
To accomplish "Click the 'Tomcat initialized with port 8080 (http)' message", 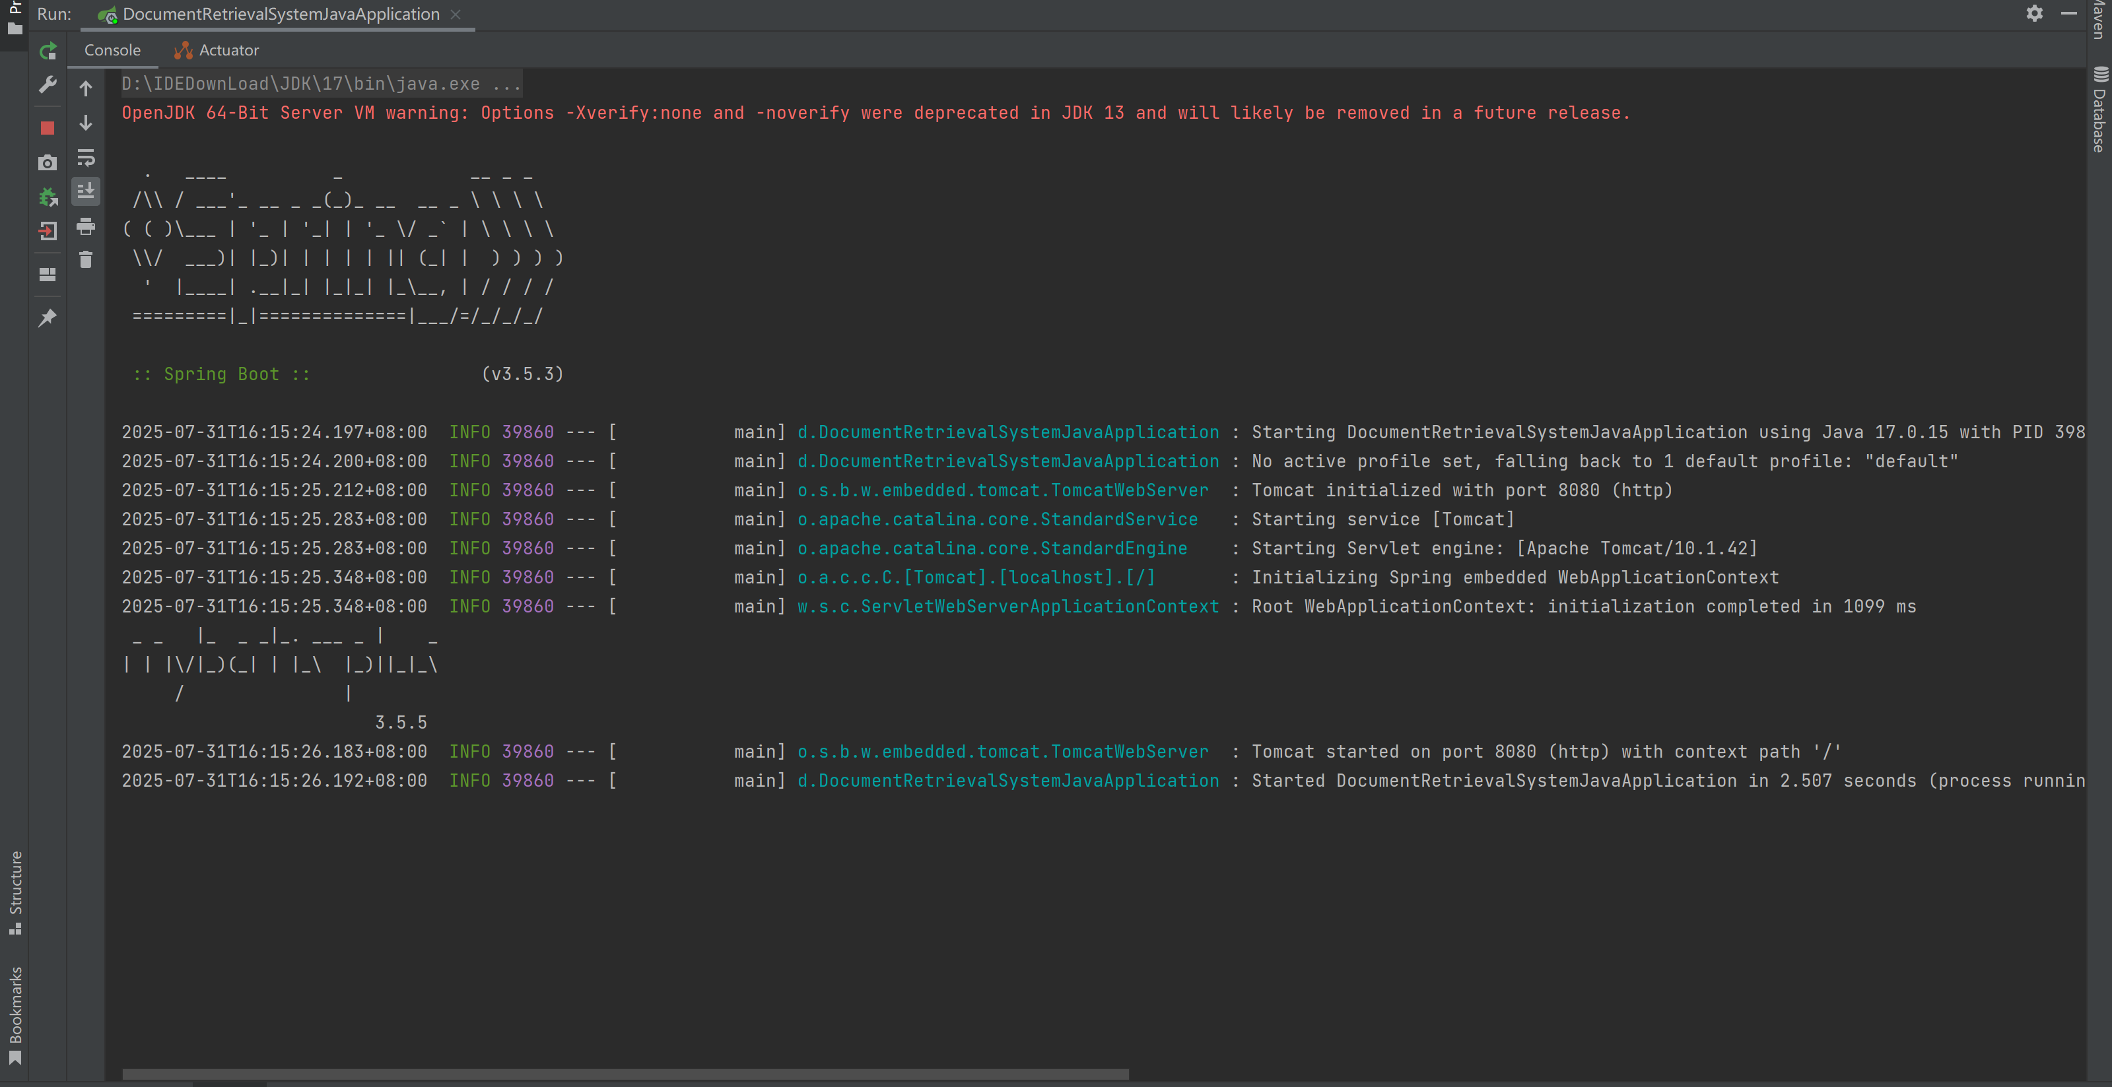I will coord(1462,490).
